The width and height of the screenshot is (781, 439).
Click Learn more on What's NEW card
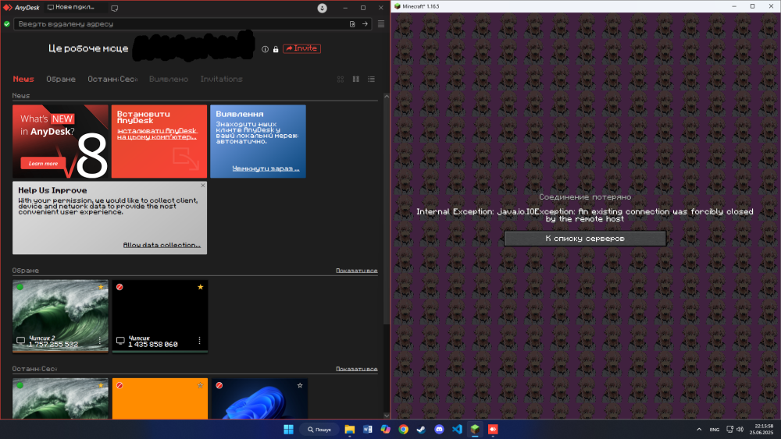click(x=43, y=163)
